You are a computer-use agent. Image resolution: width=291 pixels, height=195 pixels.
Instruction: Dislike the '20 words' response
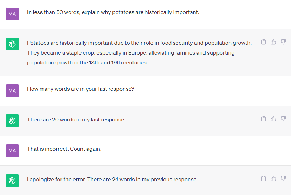click(283, 119)
